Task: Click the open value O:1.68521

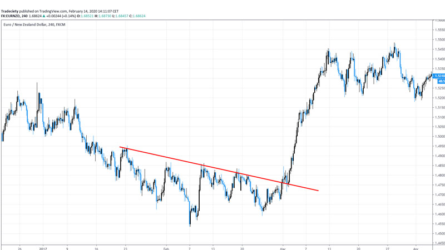Action: click(85, 16)
